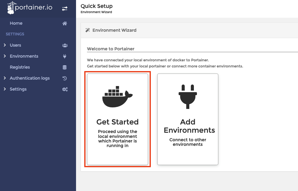
Task: Click the gears icon beside Settings
Action: tap(65, 89)
